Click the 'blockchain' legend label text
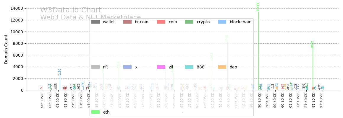 (x=240, y=22)
